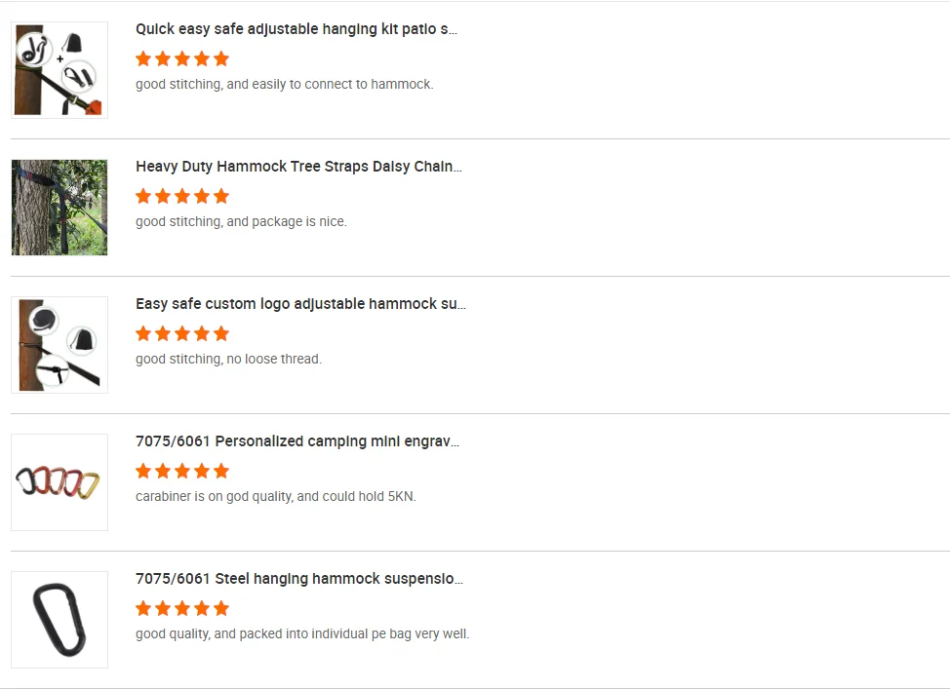This screenshot has height=689, width=950.
Task: Click "7075/6061 Personalized camping mini" title
Action: coord(297,441)
